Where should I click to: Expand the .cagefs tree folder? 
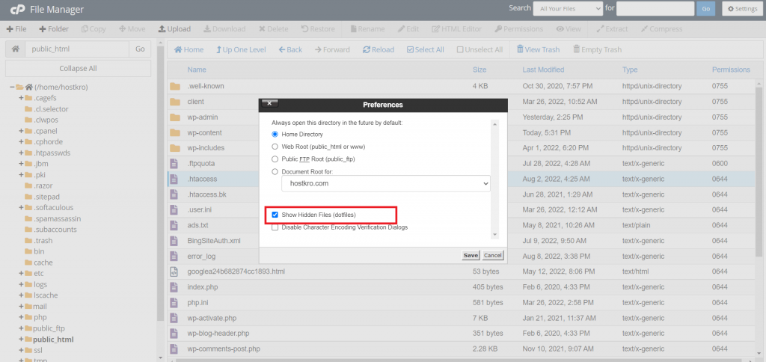point(21,98)
